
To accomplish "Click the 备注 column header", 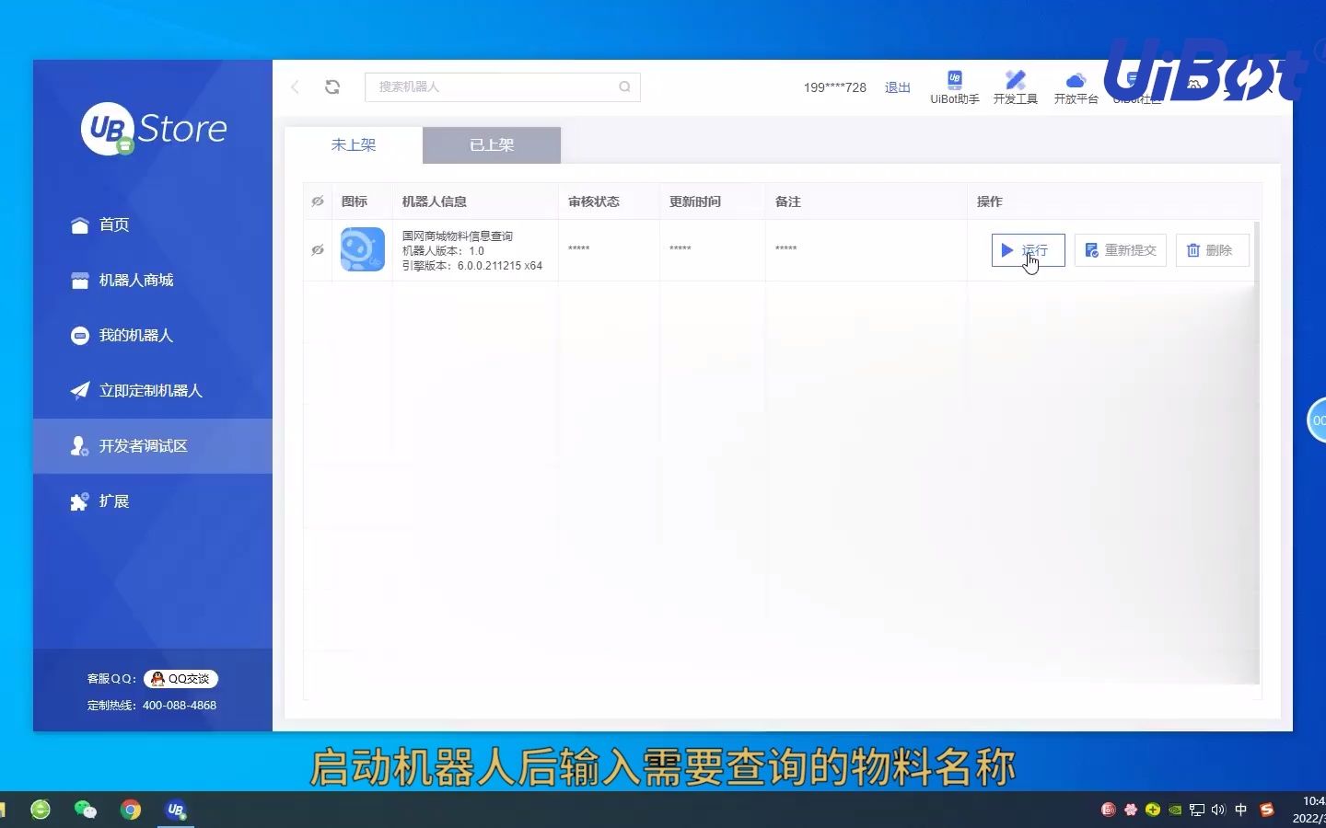I will (788, 201).
